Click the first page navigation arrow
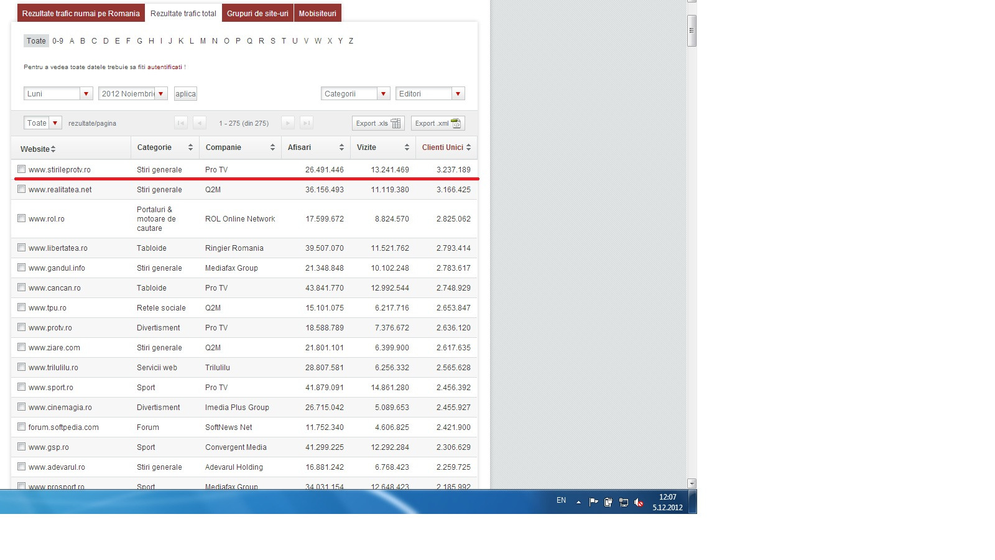The height and width of the screenshot is (560, 995). pyautogui.click(x=181, y=123)
